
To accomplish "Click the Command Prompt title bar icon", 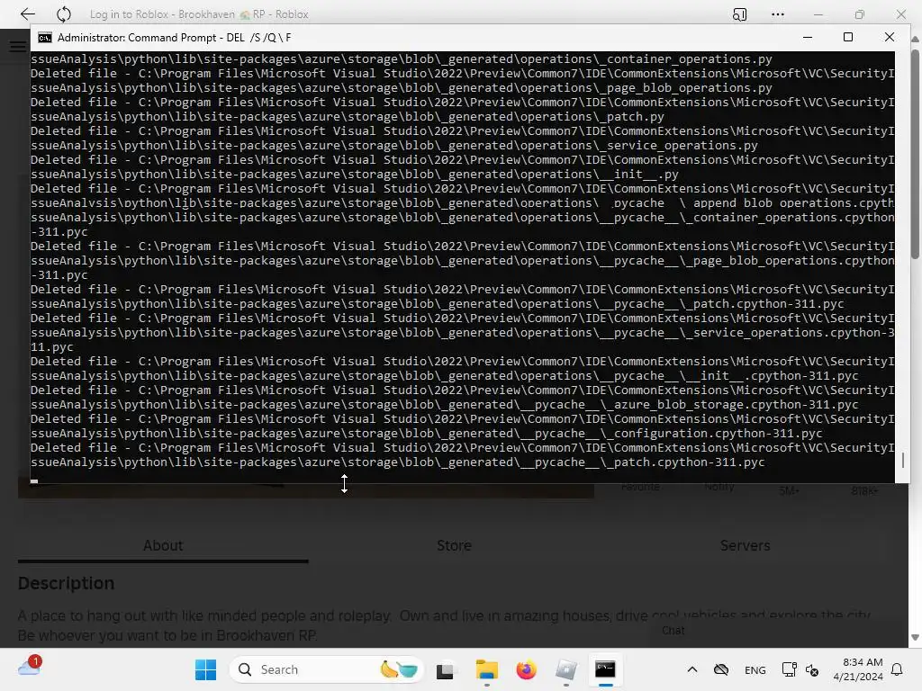I will tap(45, 38).
